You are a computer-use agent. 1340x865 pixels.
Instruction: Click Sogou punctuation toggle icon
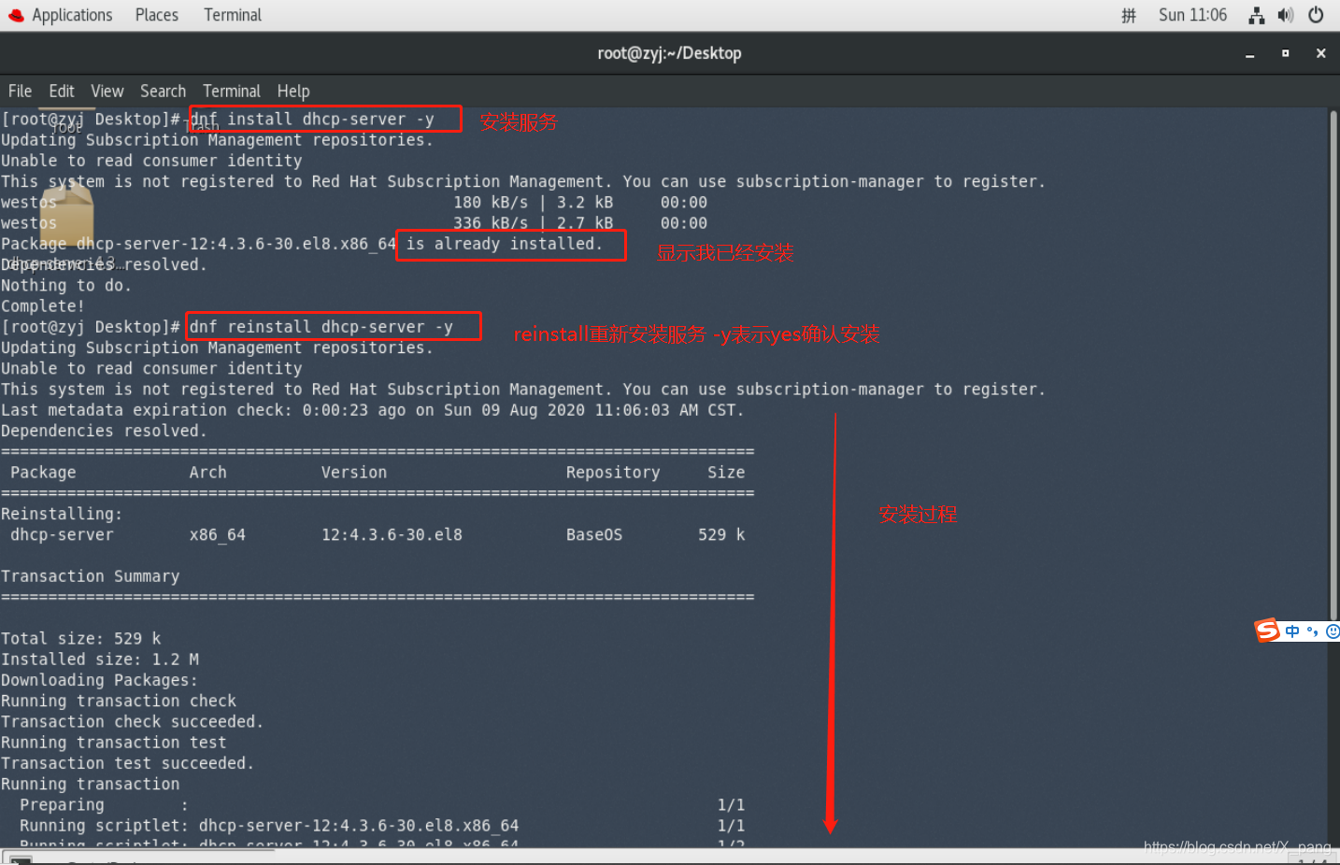pos(1312,631)
